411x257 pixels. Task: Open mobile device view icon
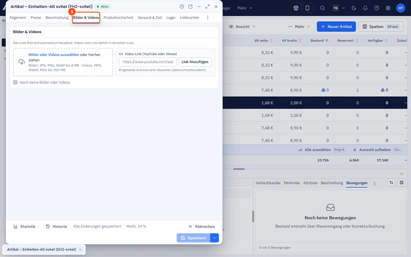tap(307, 8)
